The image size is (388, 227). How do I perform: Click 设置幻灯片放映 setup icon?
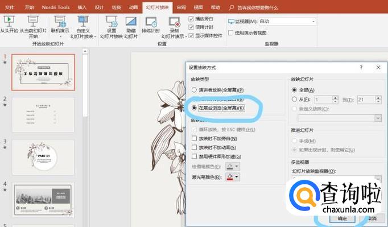point(112,22)
